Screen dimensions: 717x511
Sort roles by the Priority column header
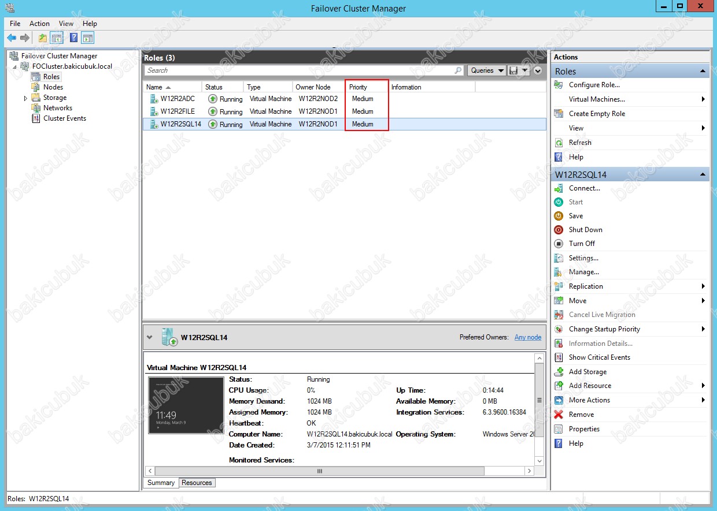[367, 87]
